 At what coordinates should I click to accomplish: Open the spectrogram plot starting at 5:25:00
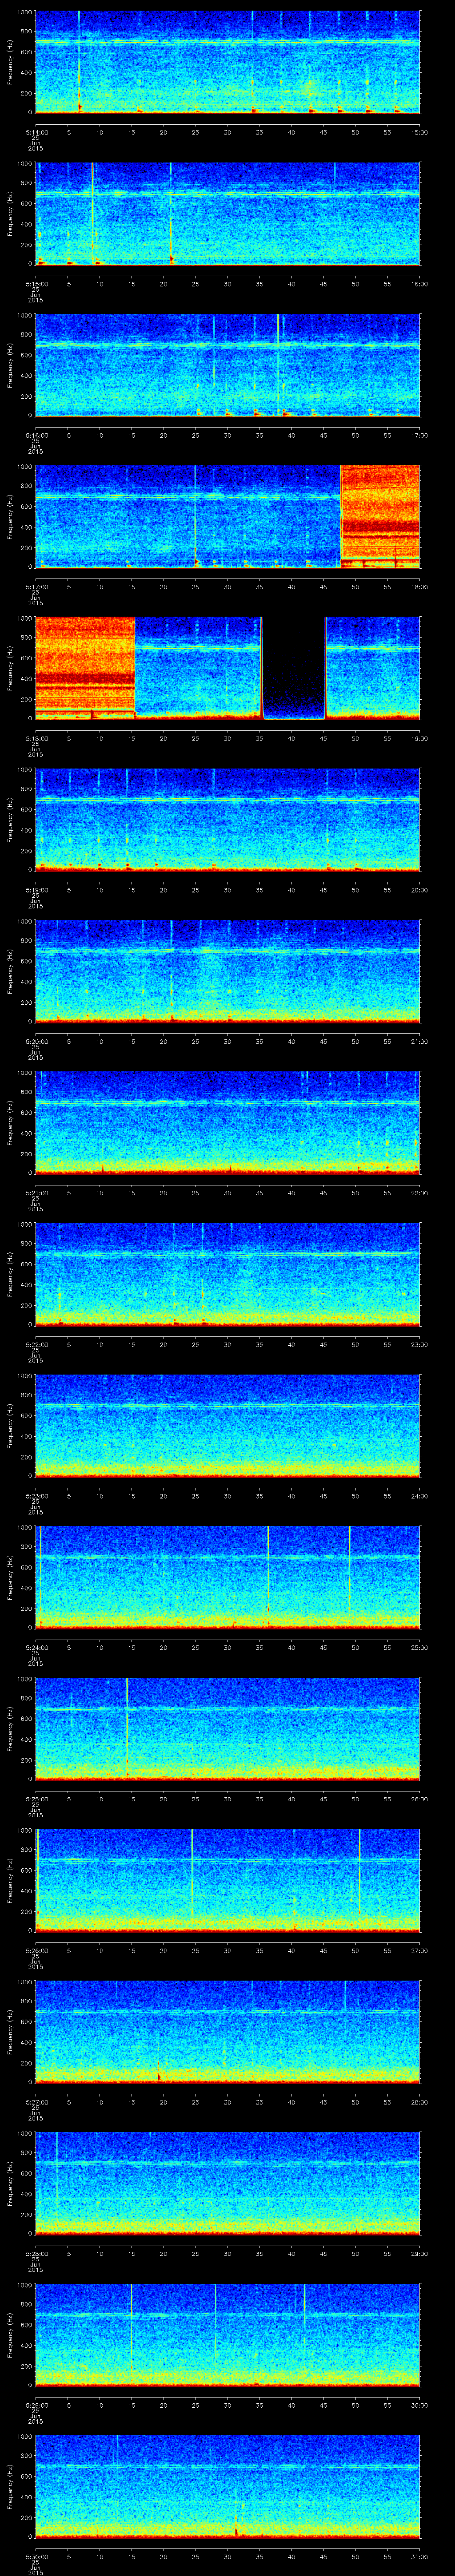pyautogui.click(x=227, y=1728)
